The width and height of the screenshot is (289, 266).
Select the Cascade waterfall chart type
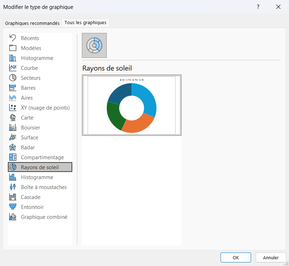click(x=40, y=197)
